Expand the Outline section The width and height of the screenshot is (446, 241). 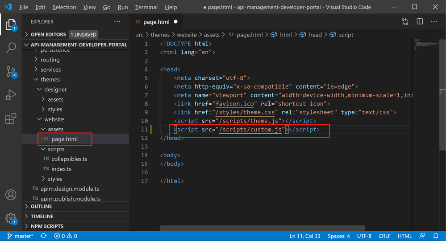(x=75, y=206)
